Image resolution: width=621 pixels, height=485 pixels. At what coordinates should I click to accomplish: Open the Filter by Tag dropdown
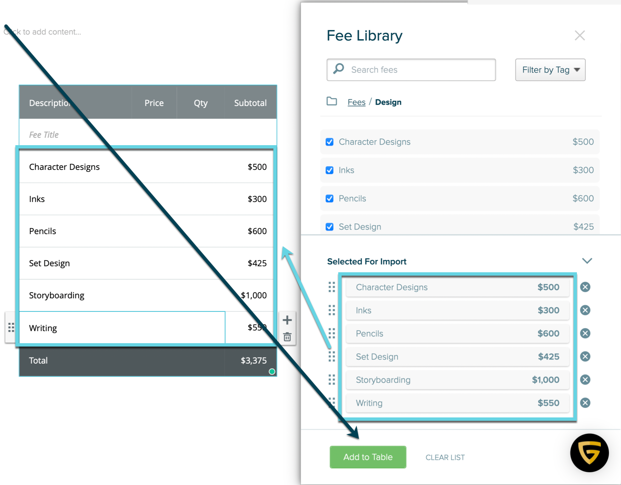550,70
